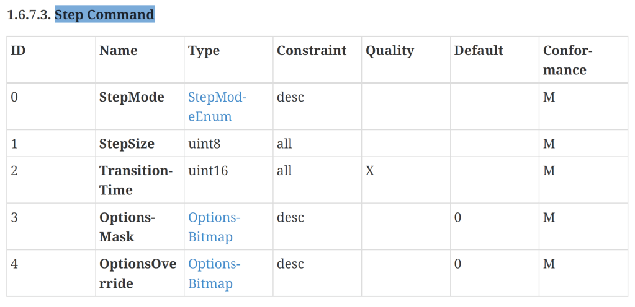The height and width of the screenshot is (307, 635).
Task: Click the Default column header
Action: 479,51
